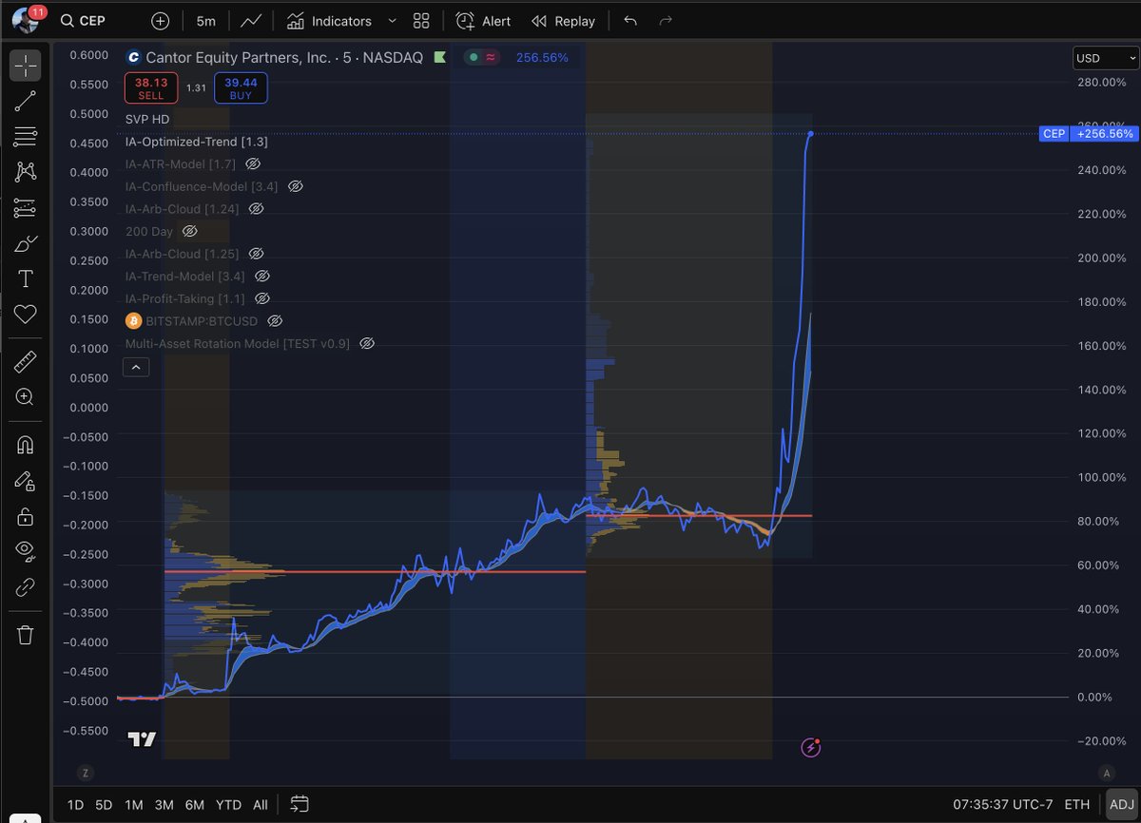Click the 39.44 BUY button

coord(241,88)
